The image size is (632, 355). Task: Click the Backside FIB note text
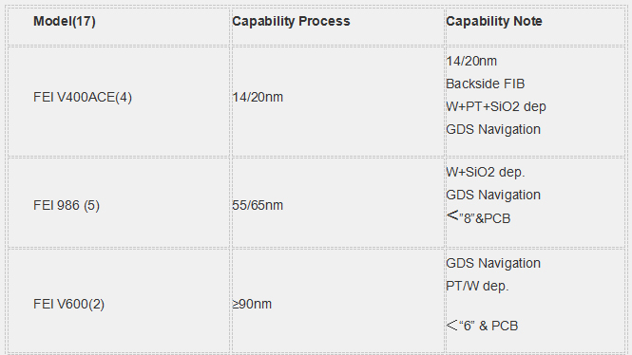(x=486, y=84)
